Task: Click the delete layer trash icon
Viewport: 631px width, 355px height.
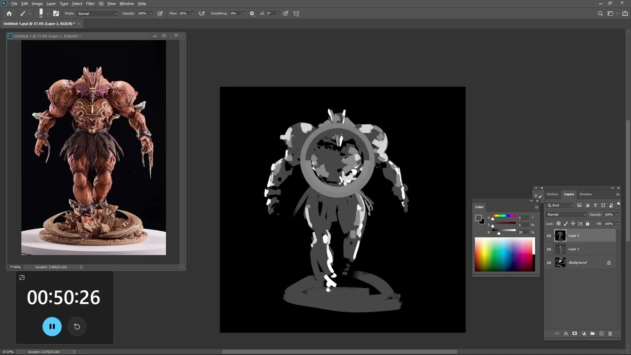Action: coord(610,334)
